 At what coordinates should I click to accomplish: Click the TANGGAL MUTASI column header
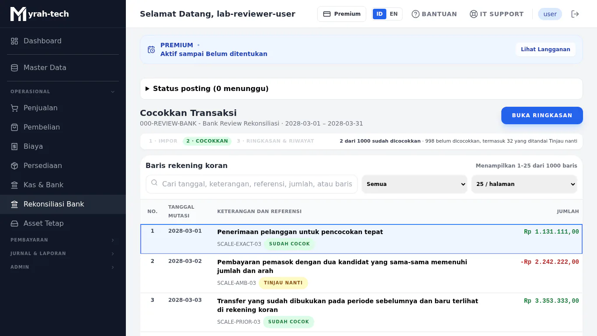point(181,211)
